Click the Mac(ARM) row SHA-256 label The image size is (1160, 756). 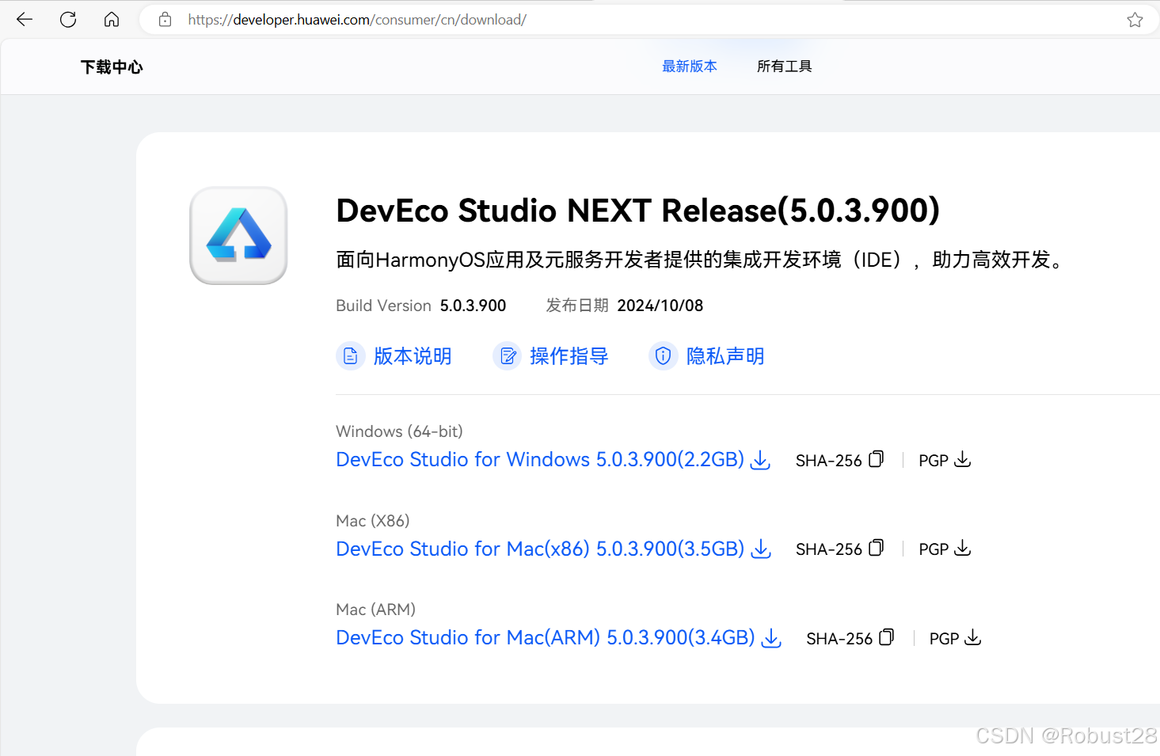[839, 639]
